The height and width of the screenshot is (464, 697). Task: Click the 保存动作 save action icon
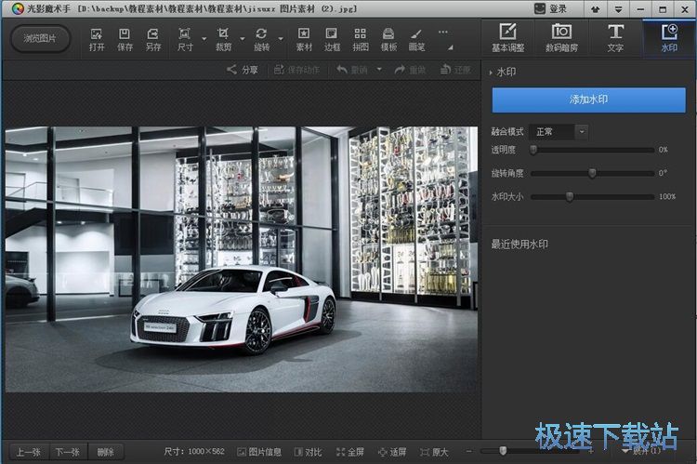click(297, 70)
